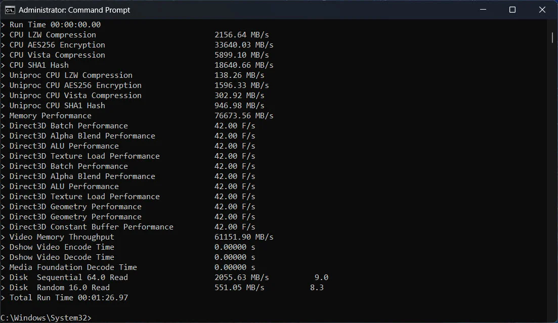Click the value 76673.56 MB/s
The image size is (558, 323).
pos(244,116)
